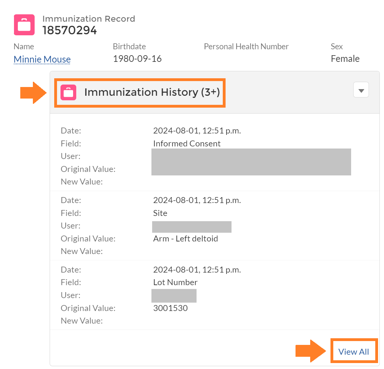Viewport: 384px width, 369px height.
Task: Open the Immunization History (3+) heading
Action: (152, 92)
